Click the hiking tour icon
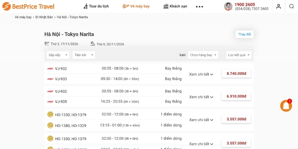This screenshot has width=298, height=149. coord(86,6)
